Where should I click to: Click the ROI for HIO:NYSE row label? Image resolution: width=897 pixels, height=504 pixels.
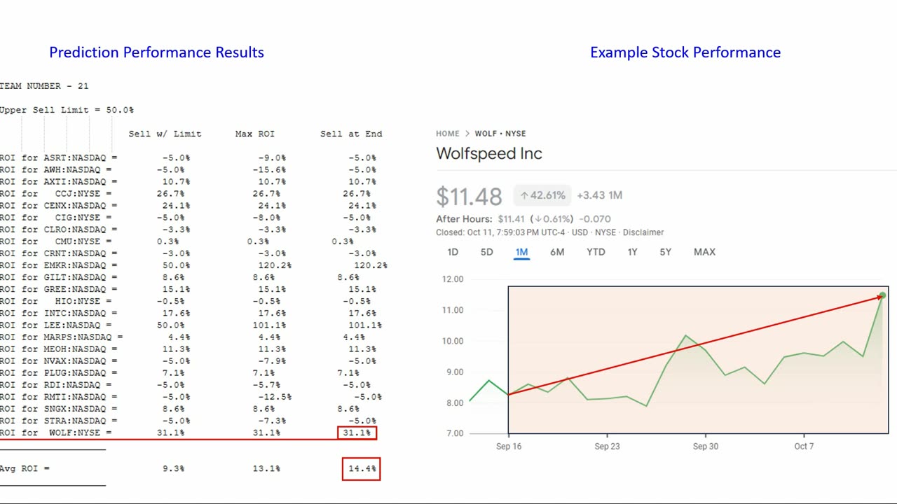tap(56, 301)
